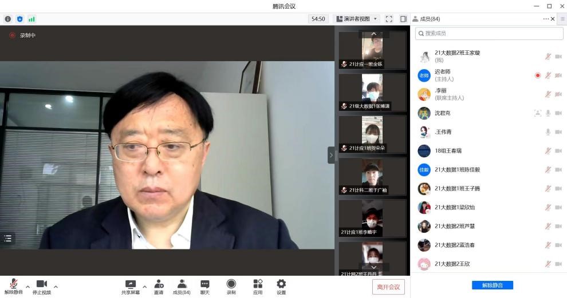
Task: Enter full screen mode
Action: tap(389, 19)
